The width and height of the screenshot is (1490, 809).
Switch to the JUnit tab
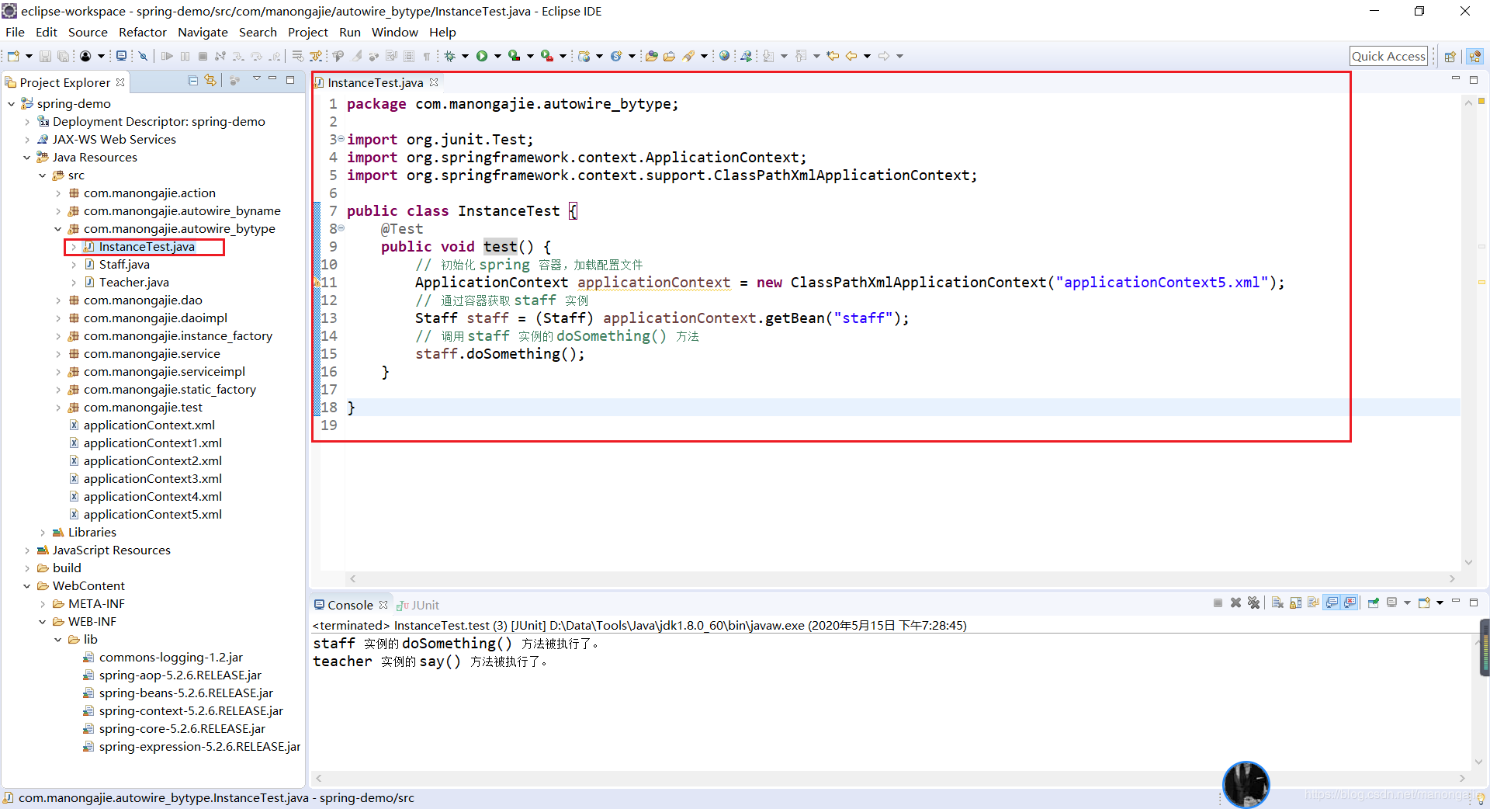[x=418, y=605]
